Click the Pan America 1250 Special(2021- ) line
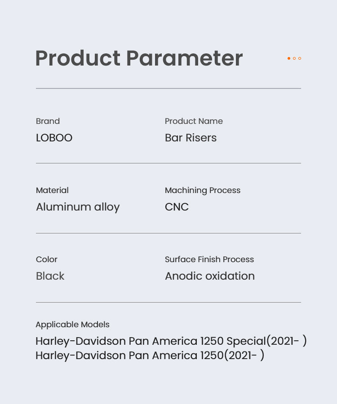Viewport: 337px width, 404px height. (x=171, y=341)
